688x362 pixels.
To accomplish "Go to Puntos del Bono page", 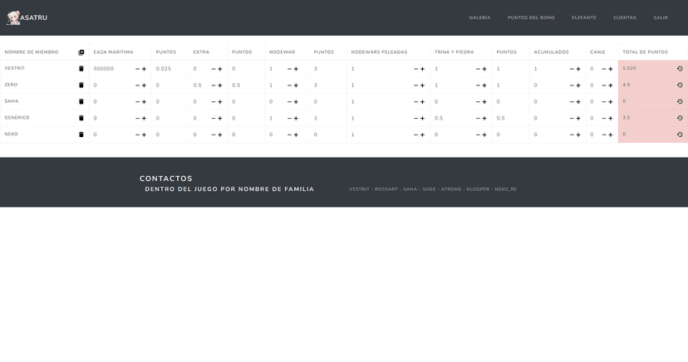I will click(531, 17).
